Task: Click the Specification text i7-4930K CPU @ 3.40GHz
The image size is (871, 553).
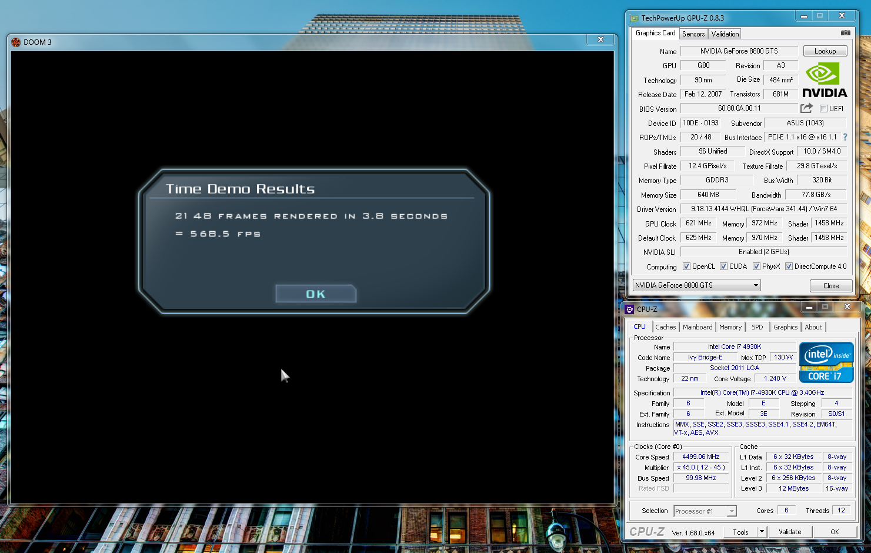Action: tap(762, 393)
